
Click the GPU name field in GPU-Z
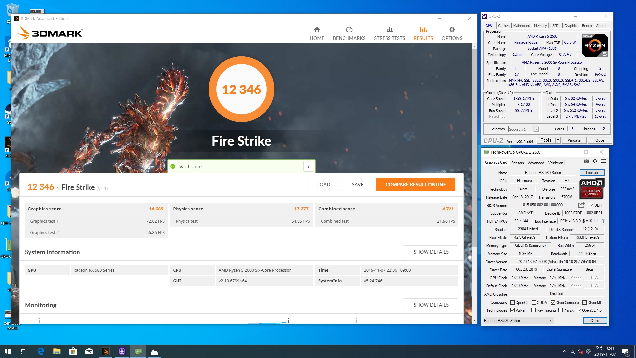point(543,173)
